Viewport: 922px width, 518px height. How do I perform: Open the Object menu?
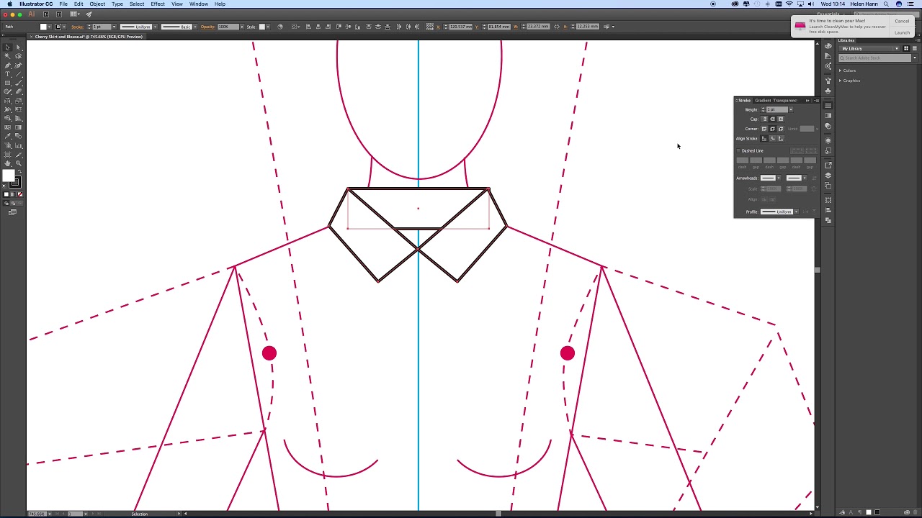pos(97,4)
